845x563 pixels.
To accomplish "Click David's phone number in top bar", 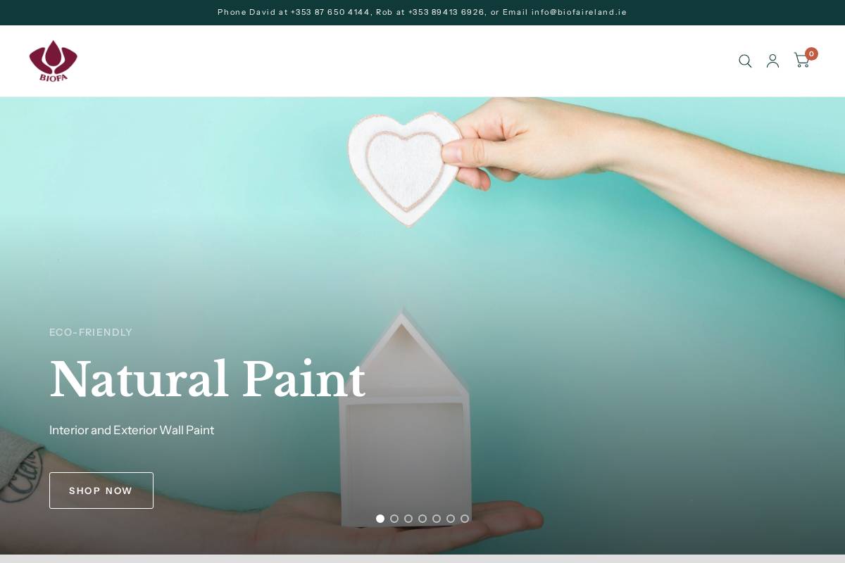I will [x=330, y=12].
